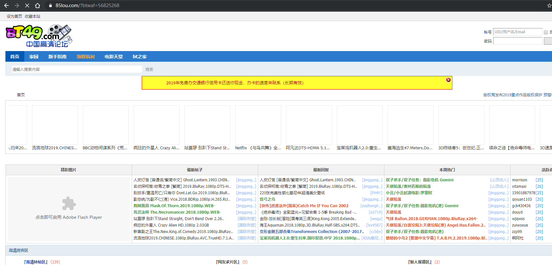This screenshot has width=552, height=265.
Task: Open hot topic 小丑/小丑起源电影:罗密欧
Action: pyautogui.click(x=409, y=193)
